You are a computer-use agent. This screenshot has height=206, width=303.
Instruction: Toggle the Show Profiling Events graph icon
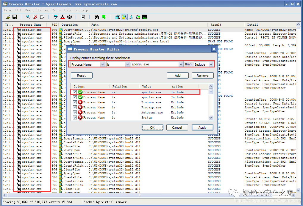point(145,17)
